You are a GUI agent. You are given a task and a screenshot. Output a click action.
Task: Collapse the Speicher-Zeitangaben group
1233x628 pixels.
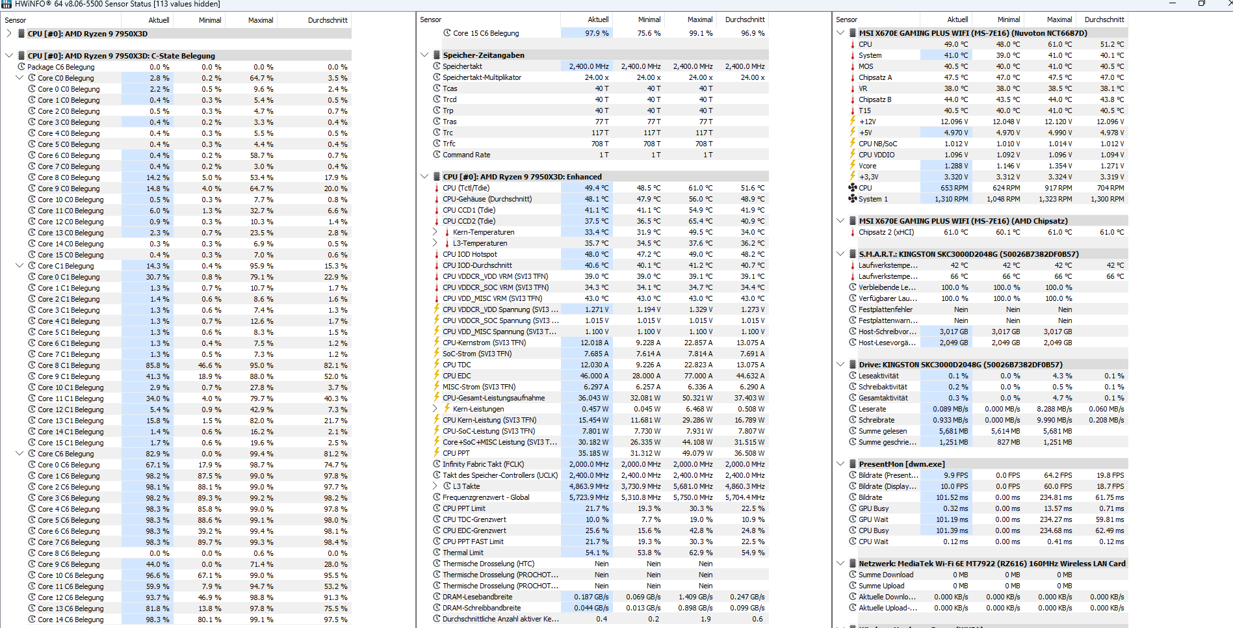(x=424, y=55)
